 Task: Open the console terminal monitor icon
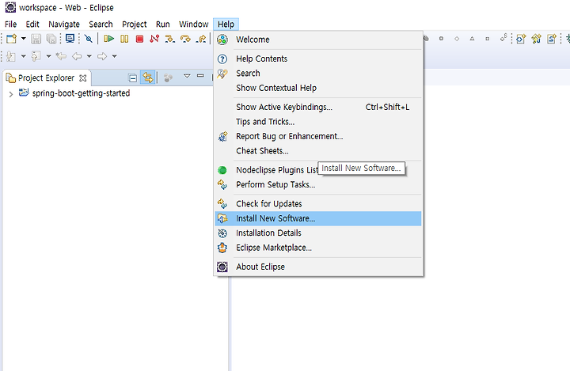click(x=70, y=39)
